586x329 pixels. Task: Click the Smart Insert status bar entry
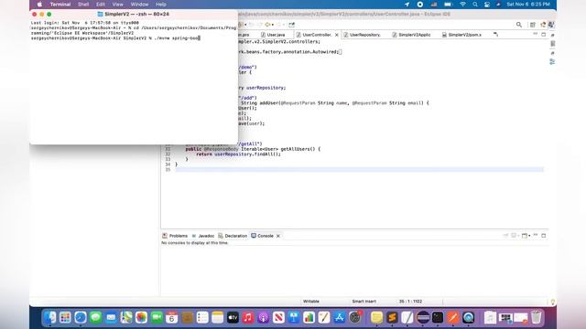(364, 302)
